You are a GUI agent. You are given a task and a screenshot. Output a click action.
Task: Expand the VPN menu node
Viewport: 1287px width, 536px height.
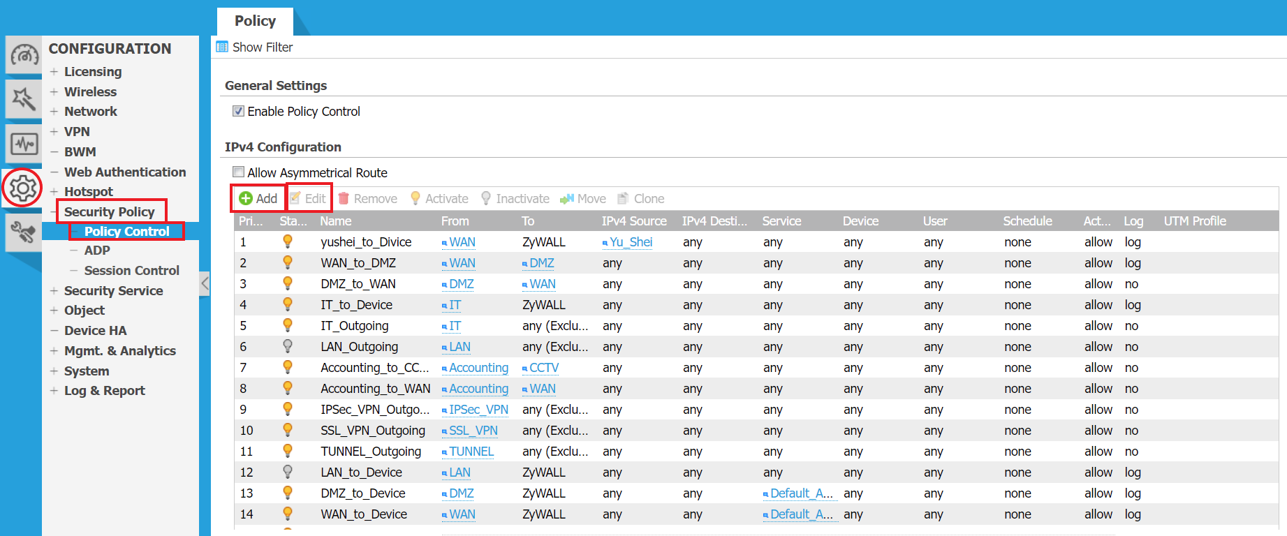pos(54,132)
